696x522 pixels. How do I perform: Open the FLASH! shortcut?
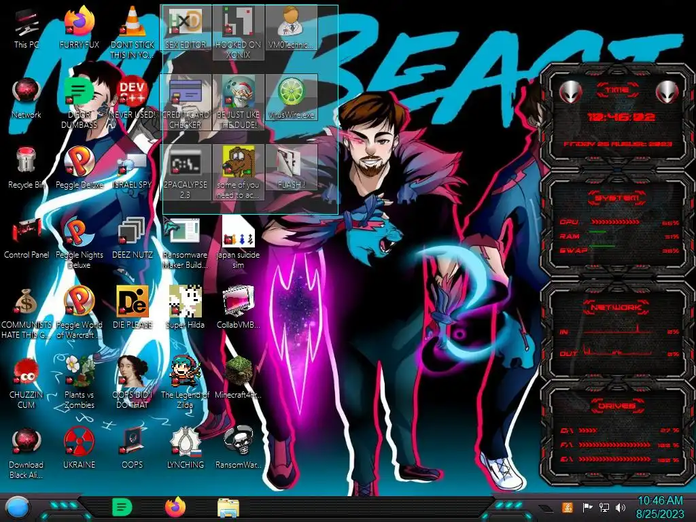click(291, 168)
